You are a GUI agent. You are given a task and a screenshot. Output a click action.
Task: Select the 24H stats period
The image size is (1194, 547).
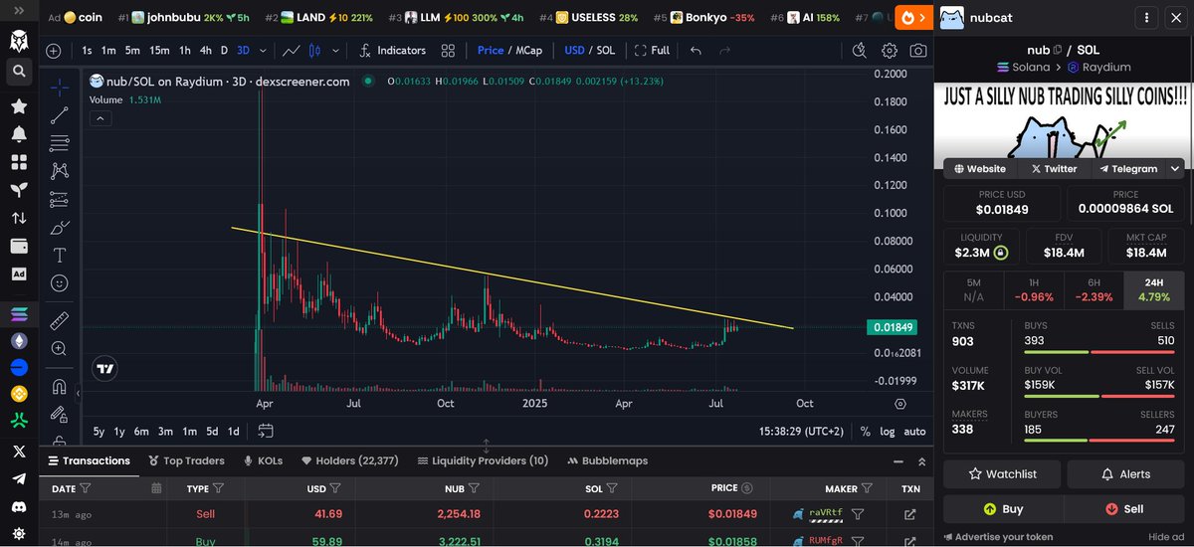pos(1153,289)
